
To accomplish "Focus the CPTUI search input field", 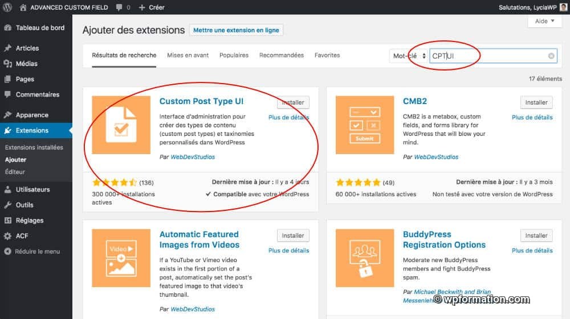I will [493, 56].
